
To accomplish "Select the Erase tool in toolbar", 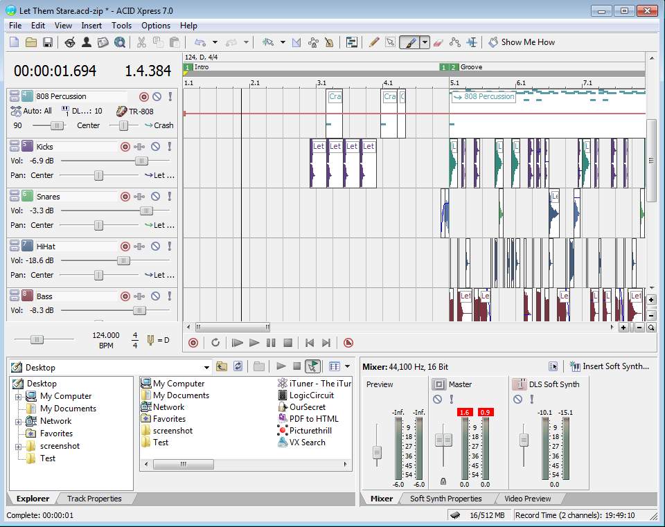I will (438, 42).
